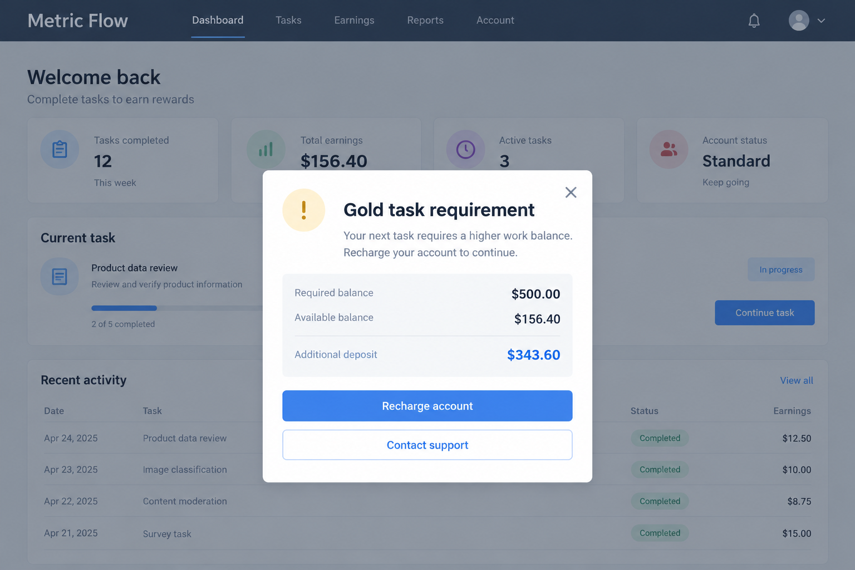
Task: Click the $15.00 earnings cell
Action: tap(797, 533)
